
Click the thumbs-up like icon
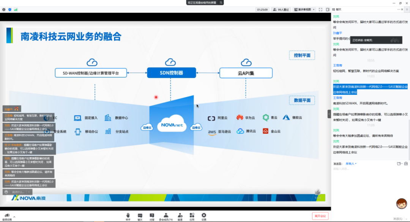[318, 192]
